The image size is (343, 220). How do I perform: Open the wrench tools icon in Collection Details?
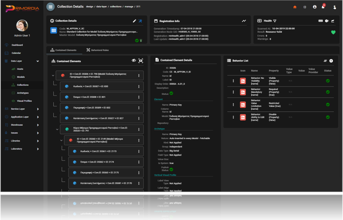141,21
